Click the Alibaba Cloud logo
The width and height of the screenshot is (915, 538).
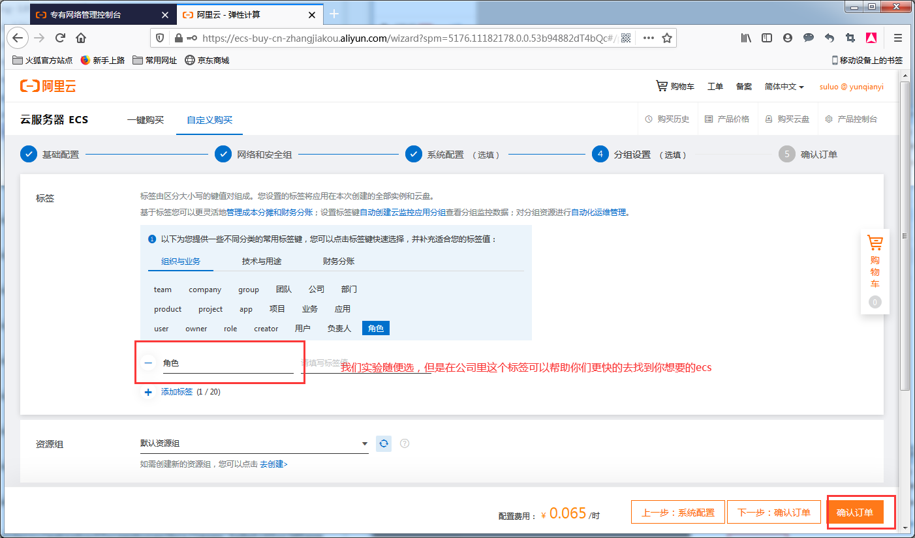tap(48, 85)
